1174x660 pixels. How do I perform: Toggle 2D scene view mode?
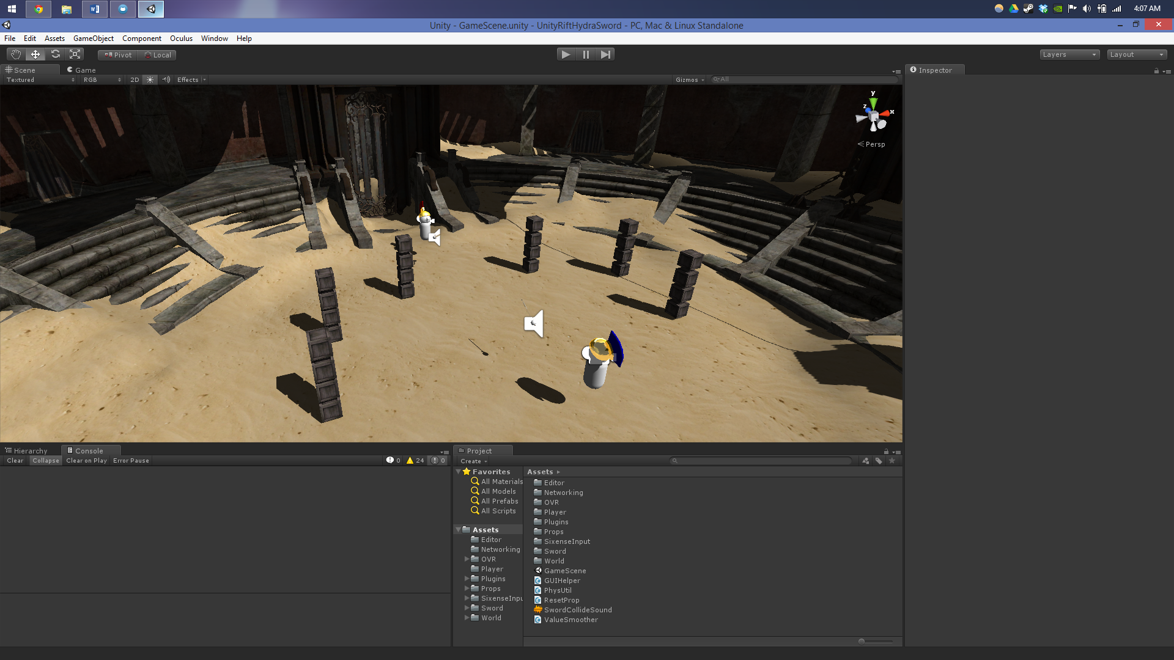point(135,80)
